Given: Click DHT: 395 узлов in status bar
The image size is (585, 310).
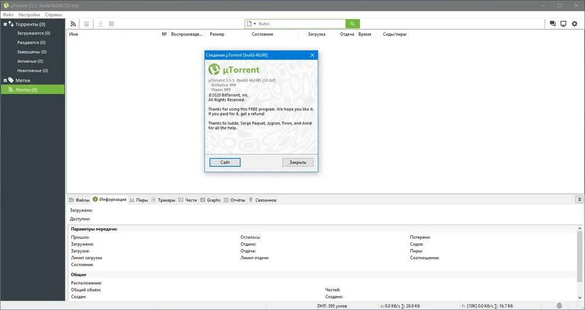Looking at the screenshot, I should [x=332, y=306].
